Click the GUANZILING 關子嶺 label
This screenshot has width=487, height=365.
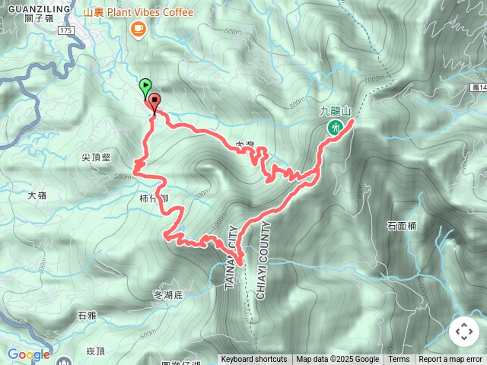(x=39, y=14)
